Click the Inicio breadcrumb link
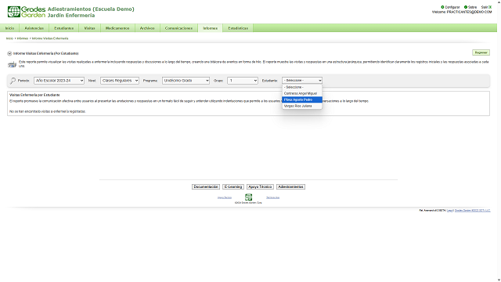 (9, 38)
